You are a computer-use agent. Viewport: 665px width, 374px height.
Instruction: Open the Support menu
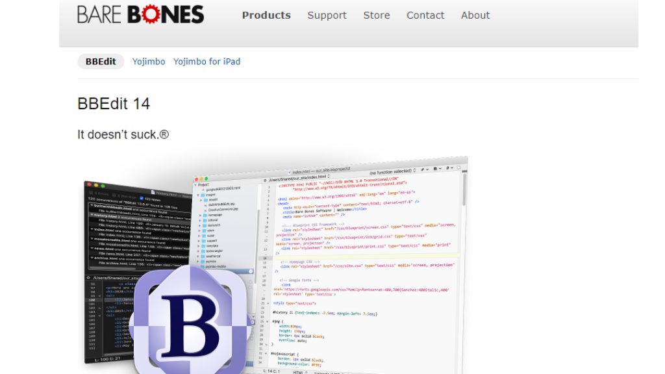327,16
